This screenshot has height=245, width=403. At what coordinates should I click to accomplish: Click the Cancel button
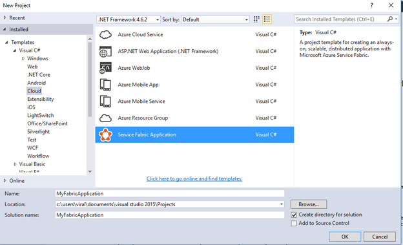(380, 237)
